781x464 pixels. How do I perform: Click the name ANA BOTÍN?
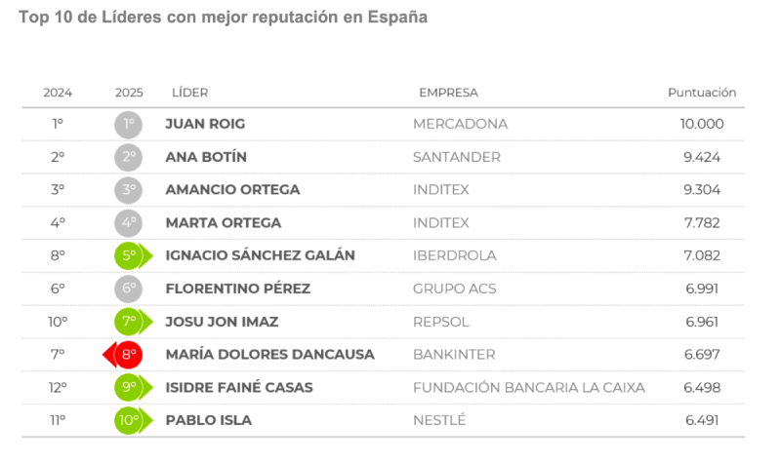pos(206,157)
